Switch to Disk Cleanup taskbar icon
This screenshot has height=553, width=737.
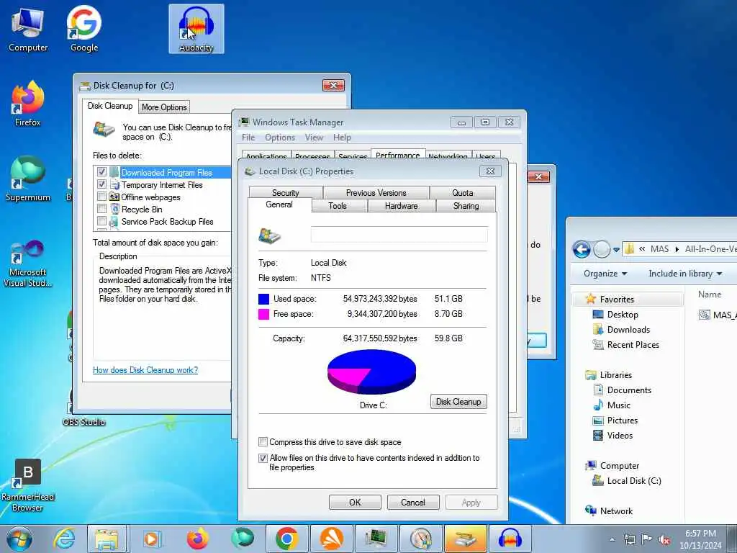466,539
